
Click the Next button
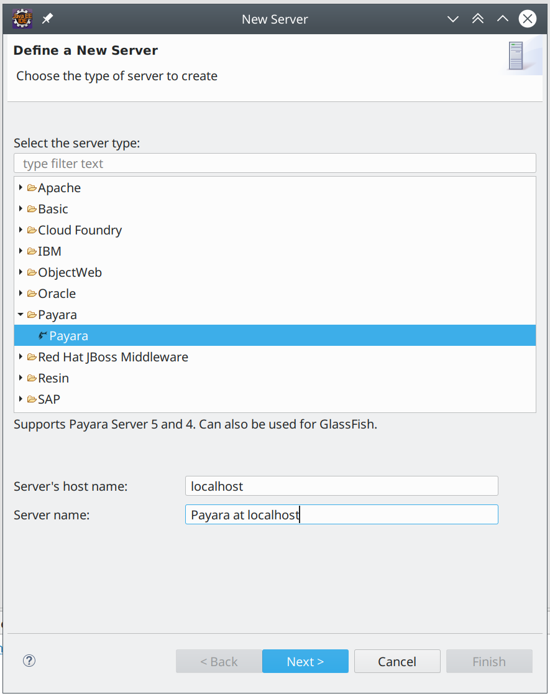coord(305,661)
